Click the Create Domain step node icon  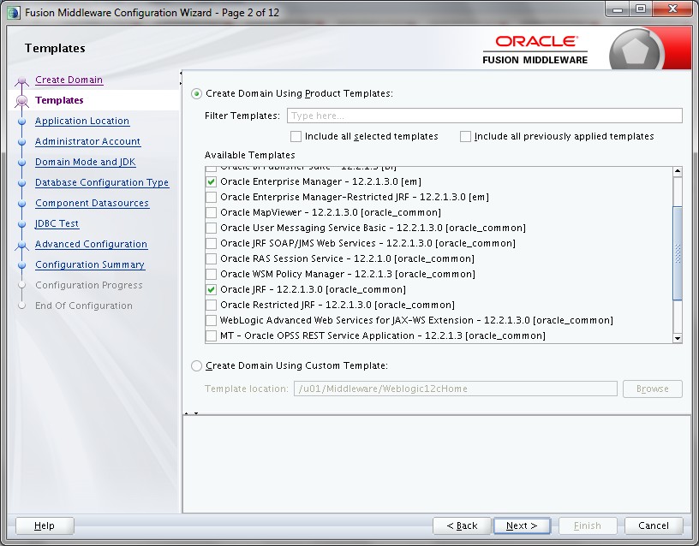[x=21, y=80]
